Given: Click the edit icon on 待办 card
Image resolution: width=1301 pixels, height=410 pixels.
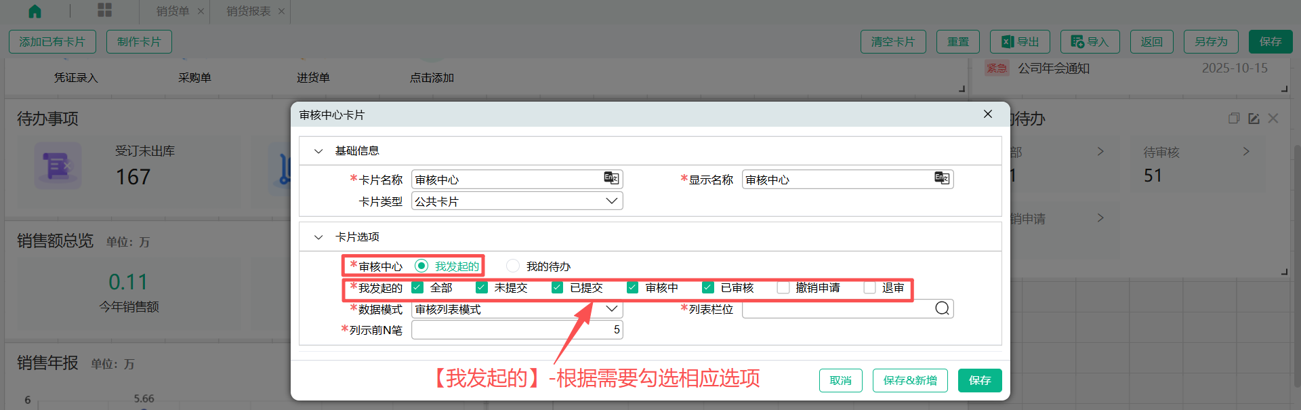Looking at the screenshot, I should click(x=1254, y=119).
